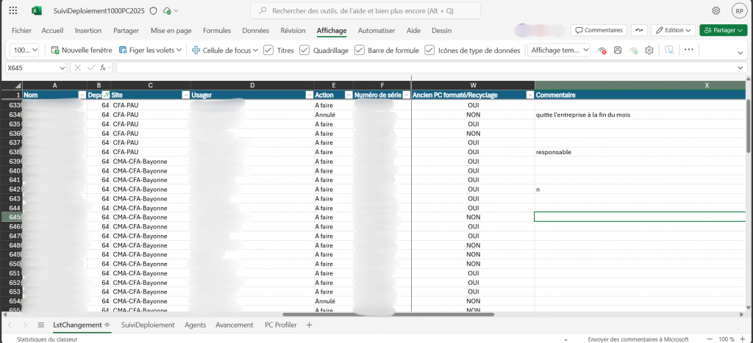The height and width of the screenshot is (343, 753).
Task: Open the all-sheets list hamburger icon
Action: pos(41,325)
